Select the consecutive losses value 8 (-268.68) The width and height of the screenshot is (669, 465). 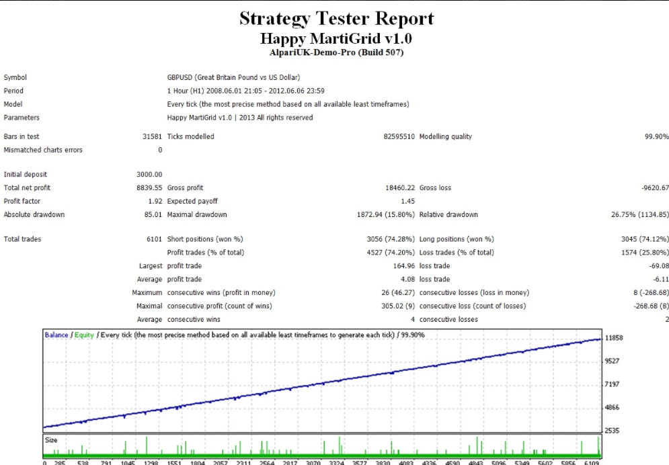click(x=651, y=293)
